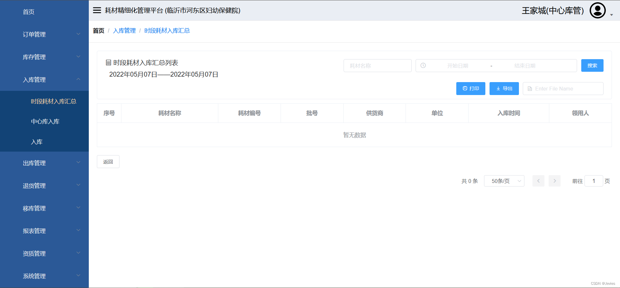This screenshot has width=620, height=288.
Task: Click the 耗材名称 column header
Action: pyautogui.click(x=170, y=113)
